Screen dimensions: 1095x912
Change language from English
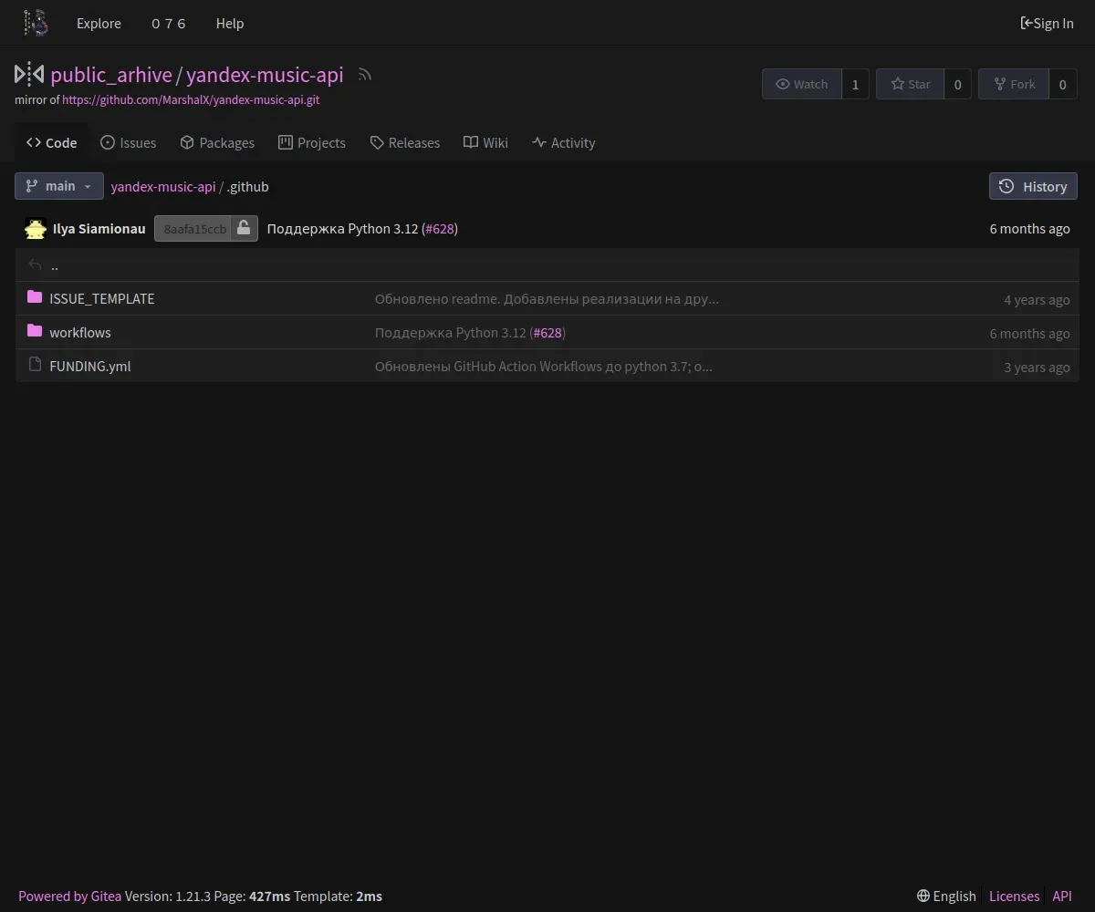pyautogui.click(x=946, y=896)
